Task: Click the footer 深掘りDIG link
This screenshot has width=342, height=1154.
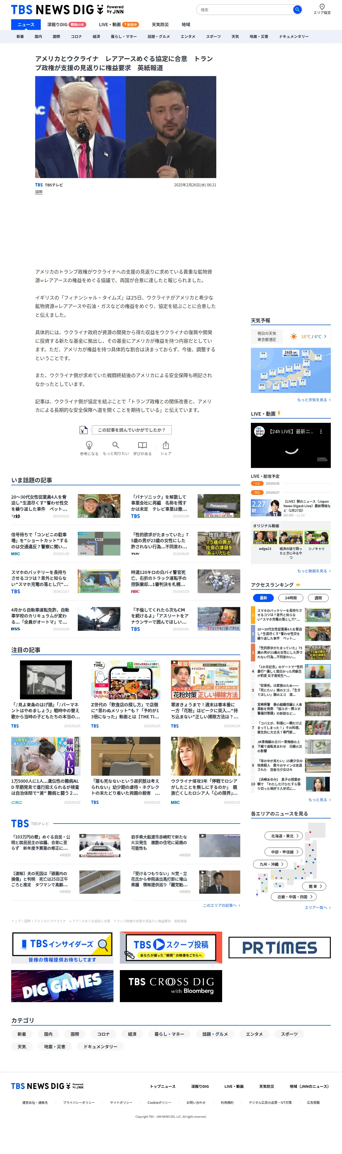Action: pos(200,1086)
